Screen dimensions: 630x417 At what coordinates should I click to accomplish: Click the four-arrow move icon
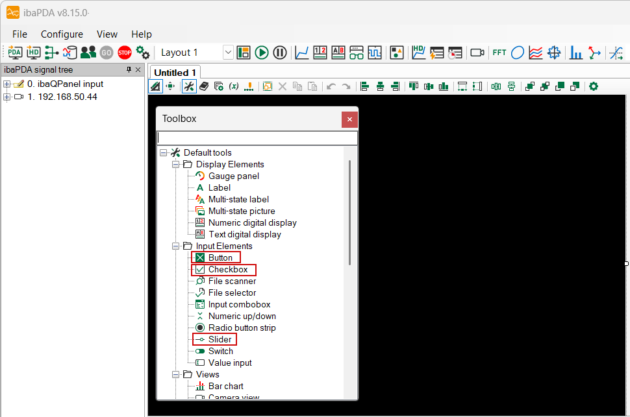(x=170, y=86)
